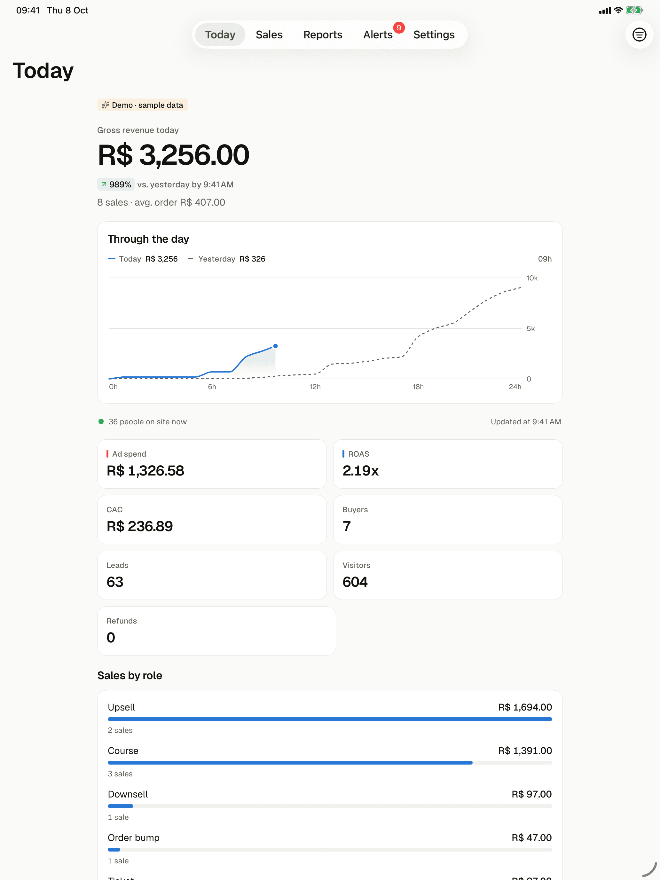Tap the Order bump amount R$ 47.00

[531, 837]
